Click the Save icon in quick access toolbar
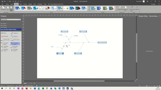Image resolution: width=161 pixels, height=90 pixels. pos(2,1)
